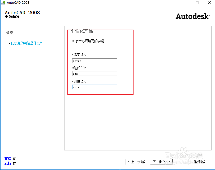Image resolution: width=215 pixels, height=170 pixels.
Task: Minimize the installer window
Action: [185, 3]
